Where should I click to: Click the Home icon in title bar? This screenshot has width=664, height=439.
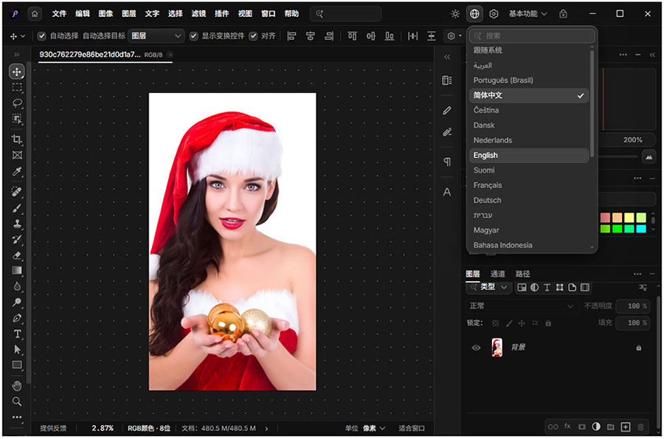tap(35, 14)
